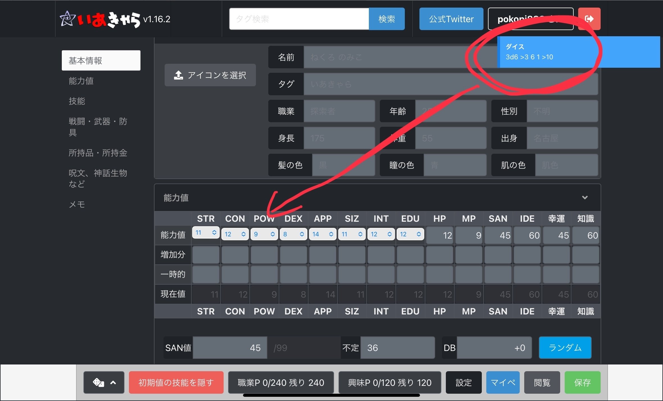The width and height of the screenshot is (663, 401).
Task: Click the 職業 input field
Action: [339, 111]
